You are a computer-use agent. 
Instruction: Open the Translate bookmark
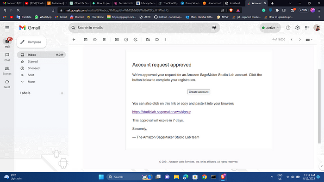click(24, 17)
